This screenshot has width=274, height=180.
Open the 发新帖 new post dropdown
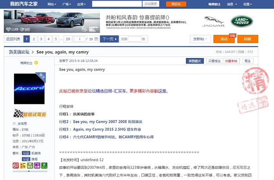[x=200, y=39]
